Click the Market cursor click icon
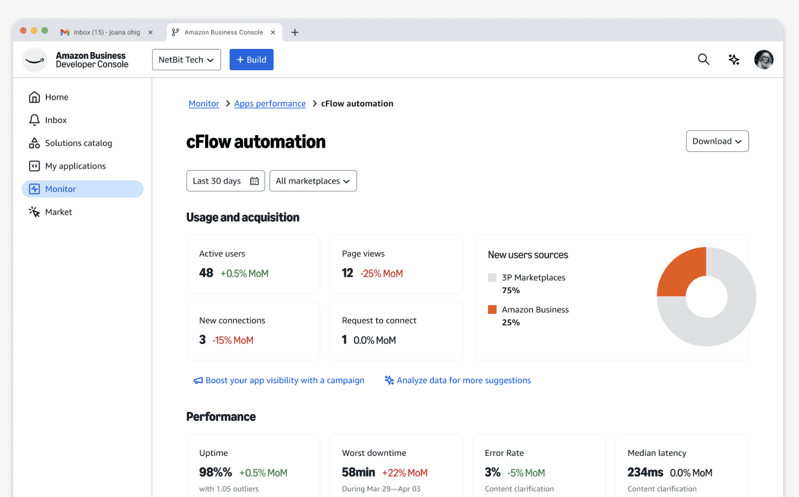Viewport: 799px width, 497px height. tap(34, 212)
